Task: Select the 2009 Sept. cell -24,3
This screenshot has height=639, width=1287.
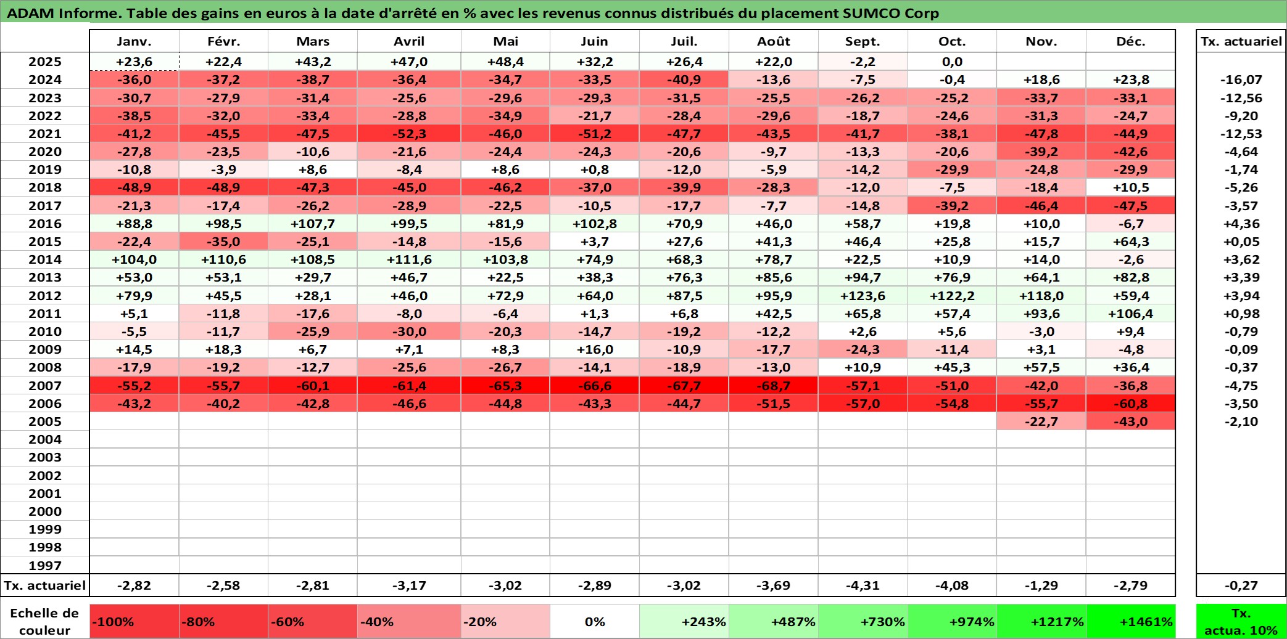Action: 863,349
